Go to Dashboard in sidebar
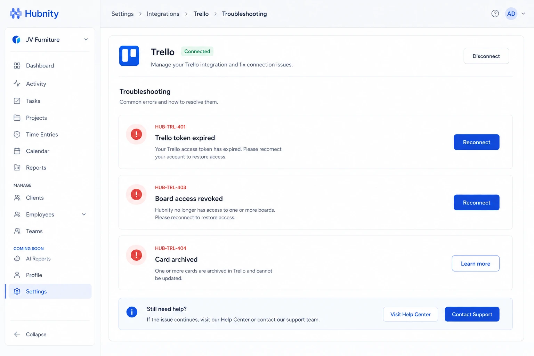Image resolution: width=534 pixels, height=356 pixels. (x=50, y=66)
